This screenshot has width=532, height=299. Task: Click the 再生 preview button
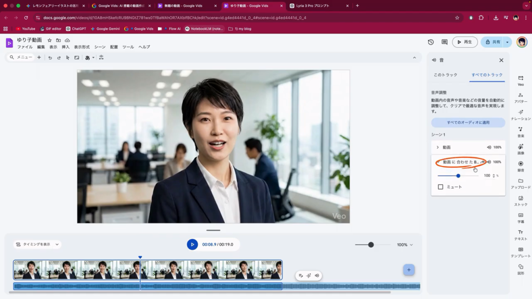[464, 42]
